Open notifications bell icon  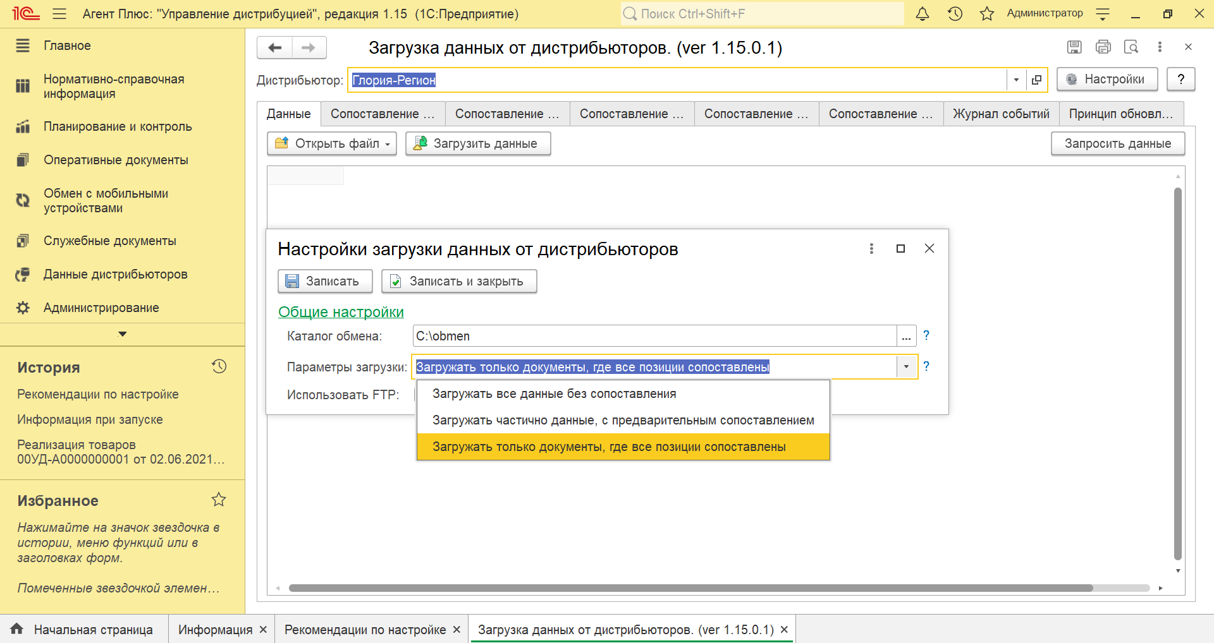923,13
